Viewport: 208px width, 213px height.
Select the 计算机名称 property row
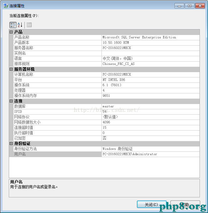click(107, 74)
